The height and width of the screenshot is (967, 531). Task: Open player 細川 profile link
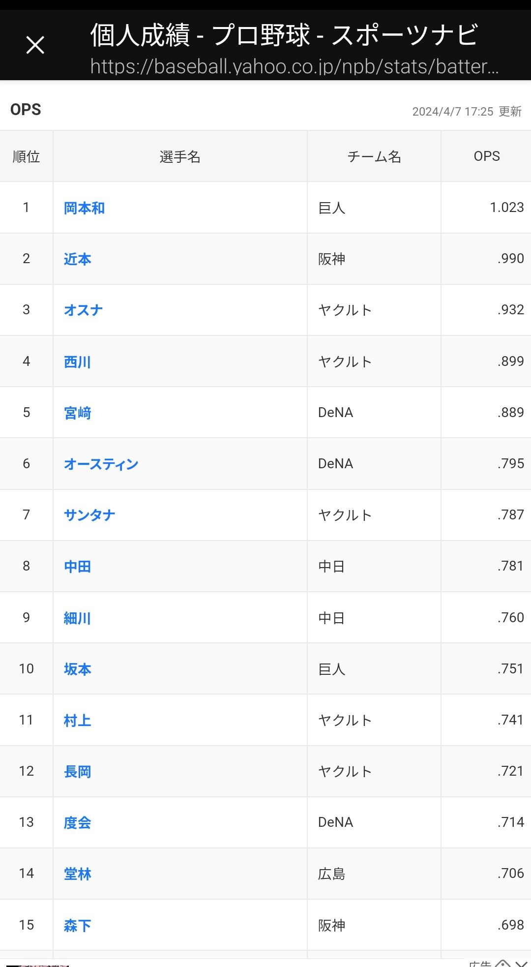pyautogui.click(x=77, y=618)
